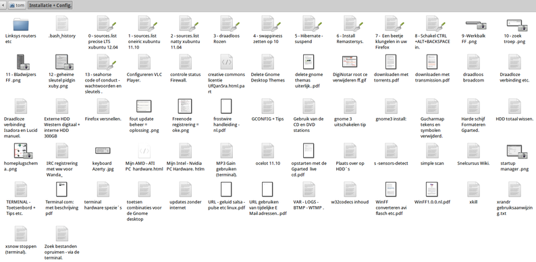Screen dimensions: 536x262
Task: Click the 'Harde schijf Formateren Gparted.' label
Action: pyautogui.click(x=473, y=125)
